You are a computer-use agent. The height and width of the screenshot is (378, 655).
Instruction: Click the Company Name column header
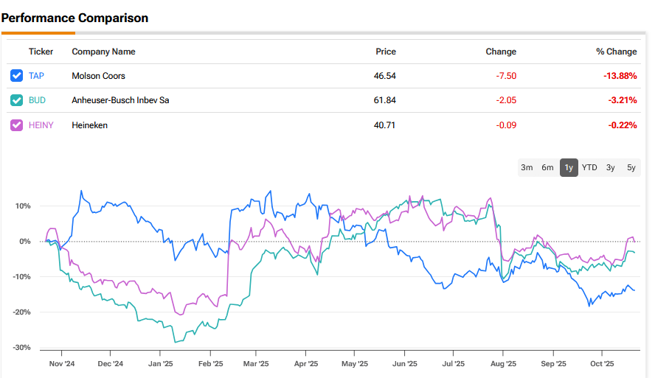[x=103, y=52]
